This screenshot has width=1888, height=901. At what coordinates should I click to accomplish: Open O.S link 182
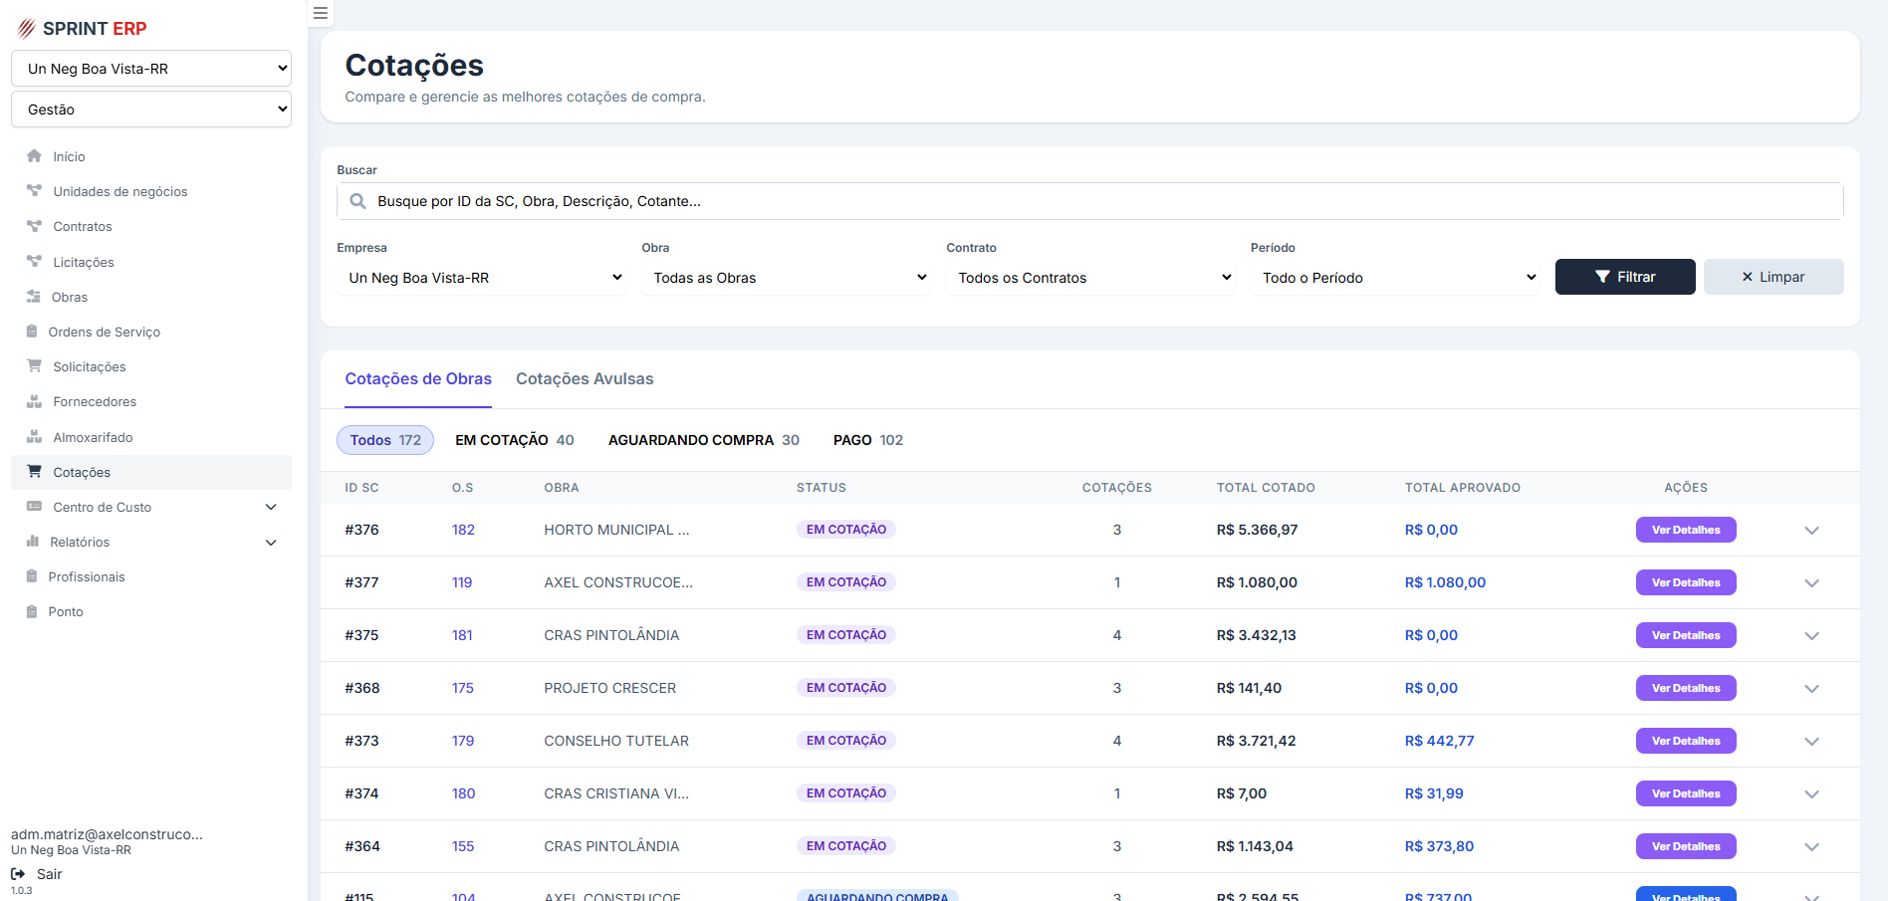pyautogui.click(x=463, y=530)
